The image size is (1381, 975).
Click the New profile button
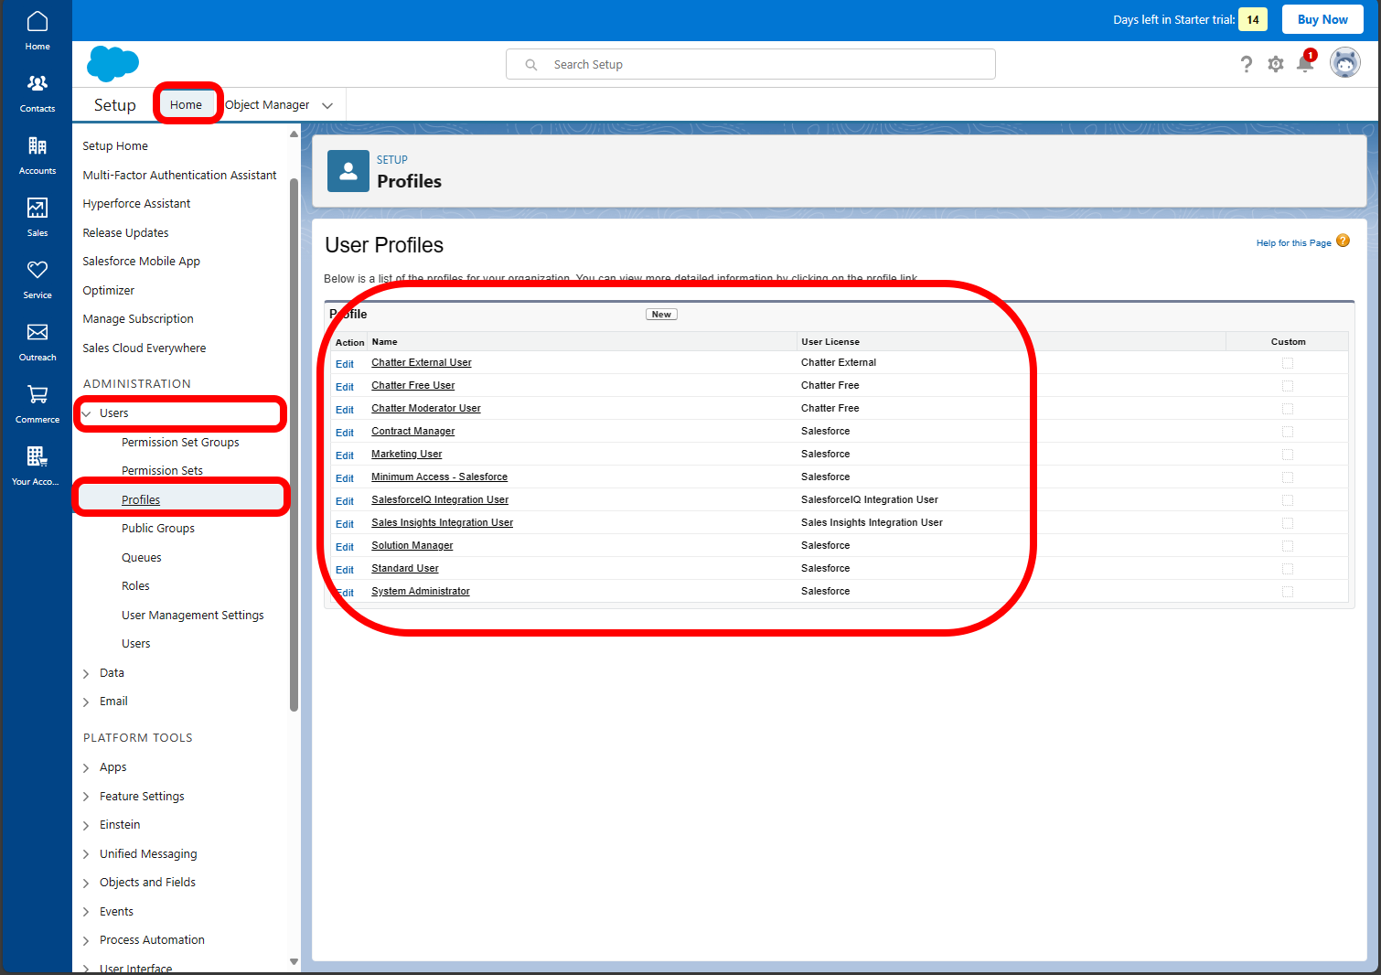click(661, 314)
